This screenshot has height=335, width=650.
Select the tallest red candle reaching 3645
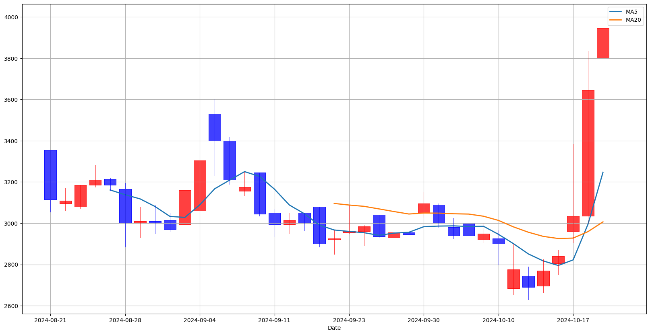pos(588,153)
